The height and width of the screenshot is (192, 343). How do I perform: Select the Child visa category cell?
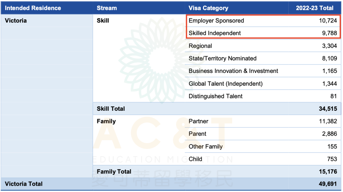(195, 159)
